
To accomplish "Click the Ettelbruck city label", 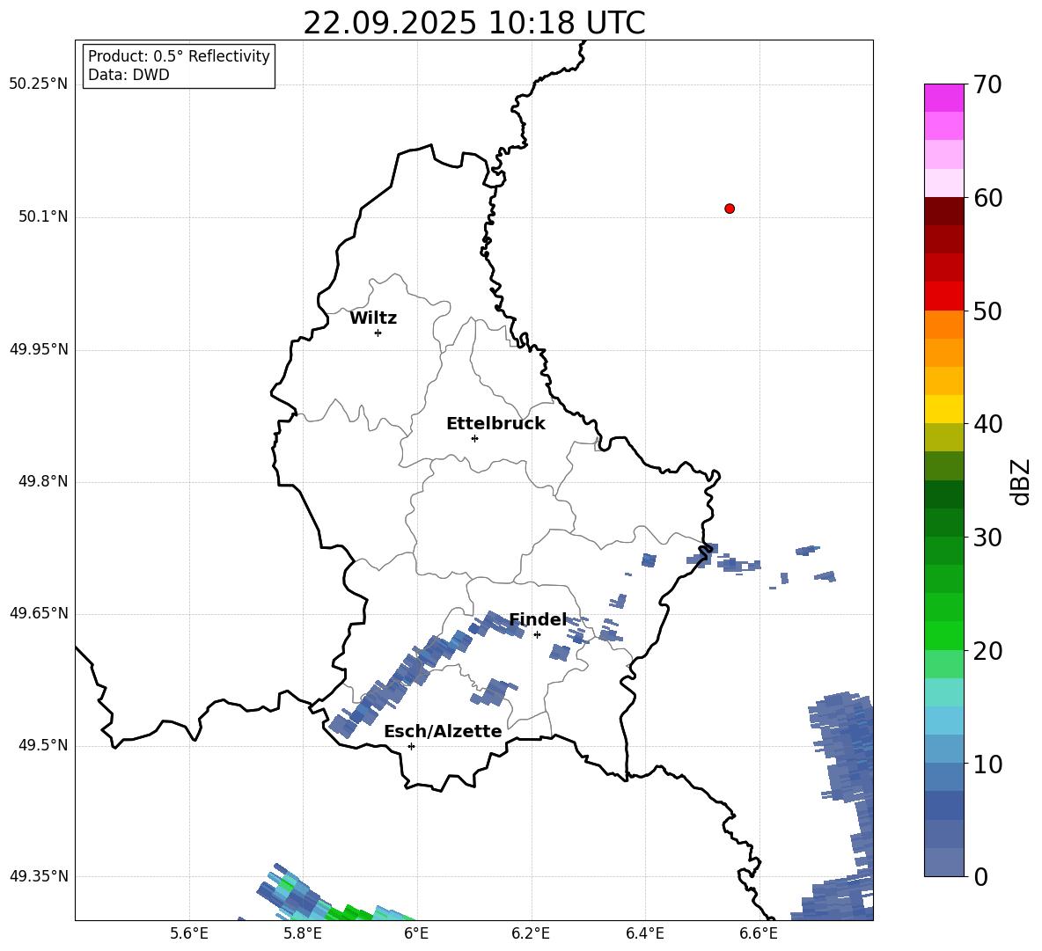I will click(x=495, y=424).
